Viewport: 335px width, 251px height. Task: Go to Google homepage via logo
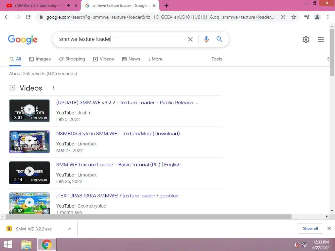(x=23, y=40)
